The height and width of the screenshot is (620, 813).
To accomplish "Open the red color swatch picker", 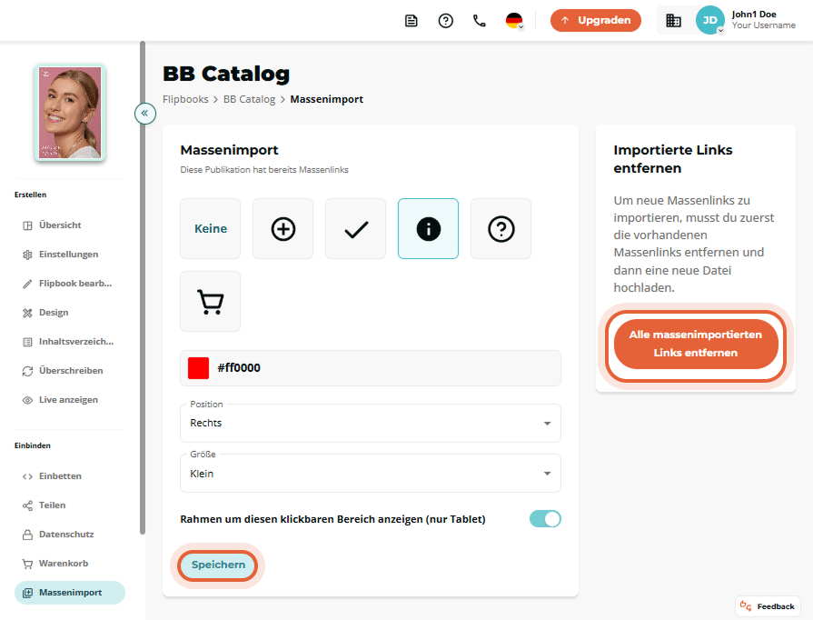I will coord(198,368).
